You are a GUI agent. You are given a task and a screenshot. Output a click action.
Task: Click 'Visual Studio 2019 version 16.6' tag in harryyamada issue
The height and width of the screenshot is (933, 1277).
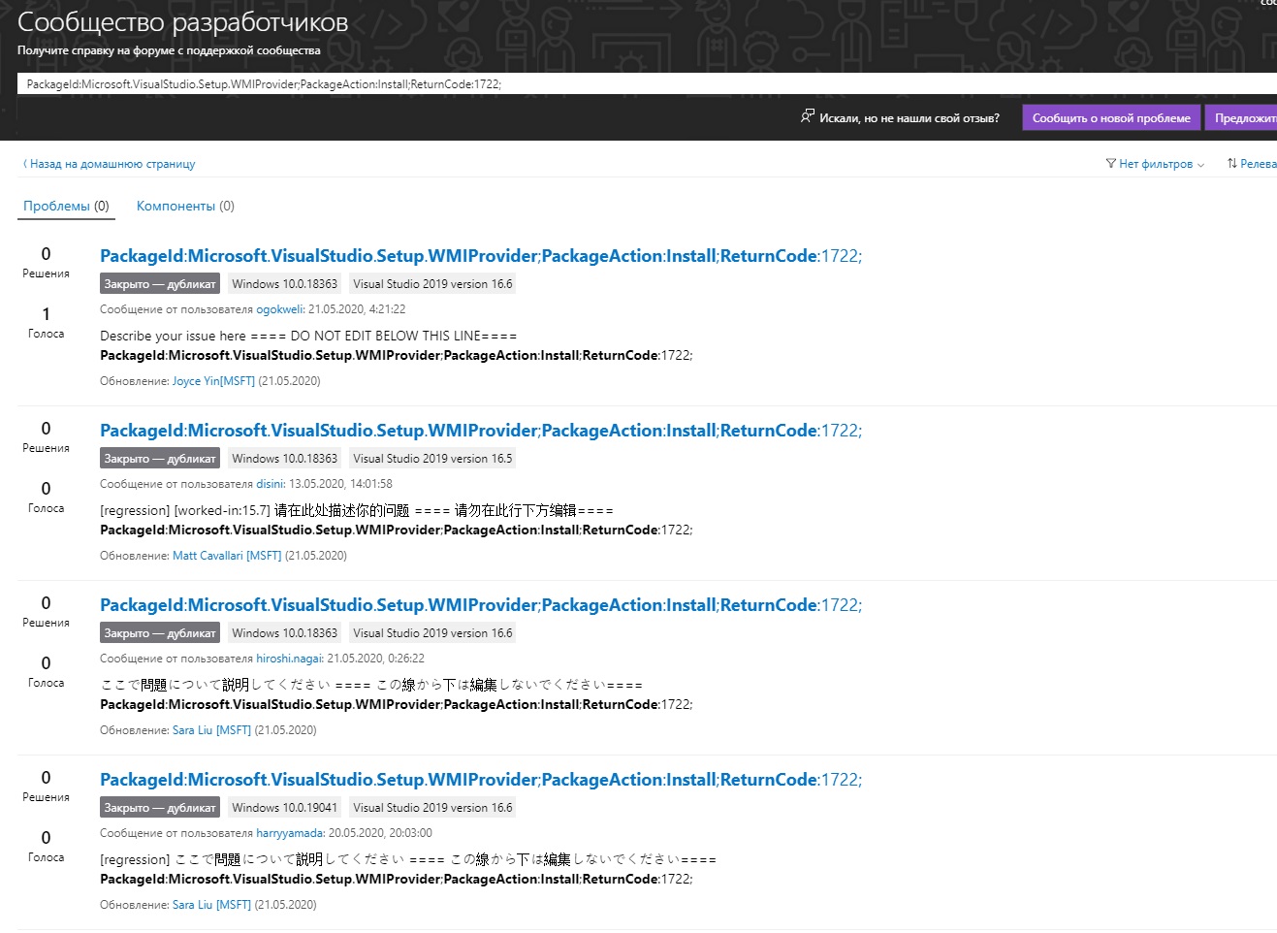[x=432, y=808]
